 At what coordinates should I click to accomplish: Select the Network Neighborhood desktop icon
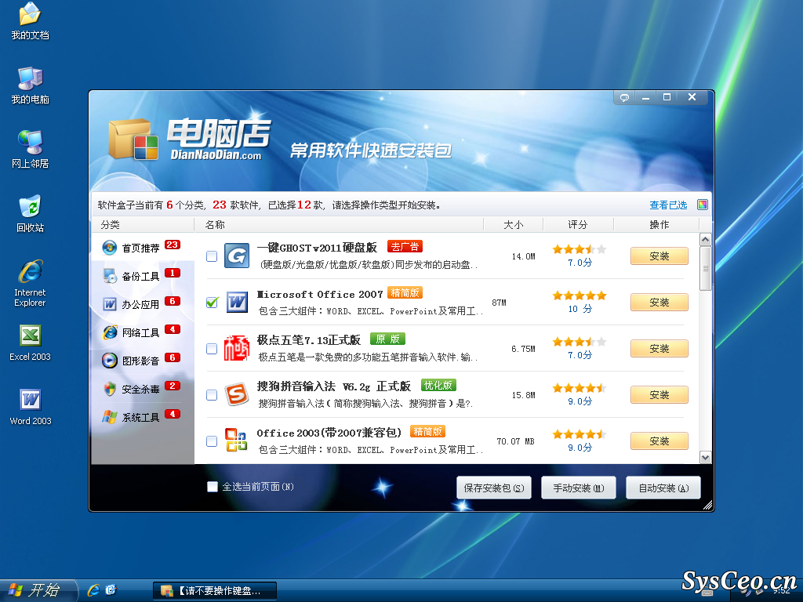[x=30, y=149]
